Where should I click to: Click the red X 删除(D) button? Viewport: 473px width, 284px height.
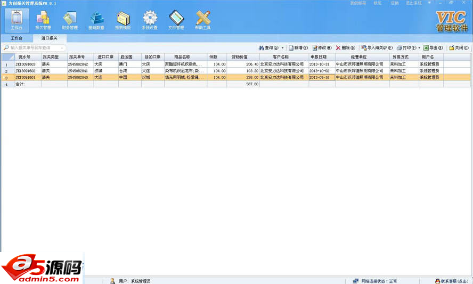click(x=345, y=47)
